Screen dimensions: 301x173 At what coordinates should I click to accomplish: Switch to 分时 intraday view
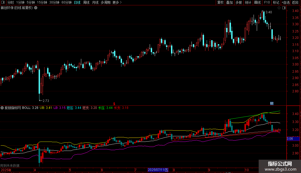pyautogui.click(x=11, y=2)
